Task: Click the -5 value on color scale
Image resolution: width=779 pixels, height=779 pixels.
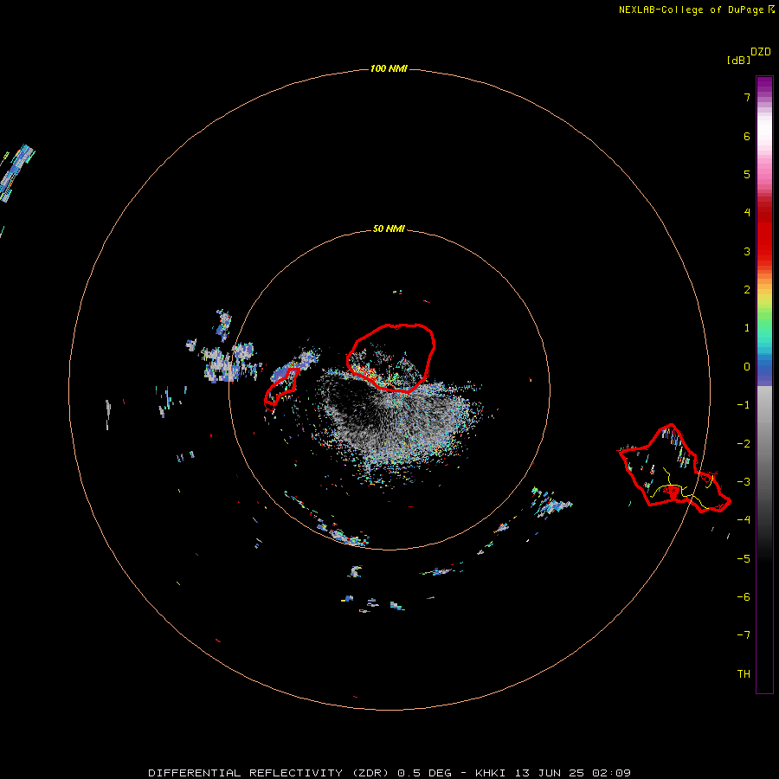Action: pos(744,559)
